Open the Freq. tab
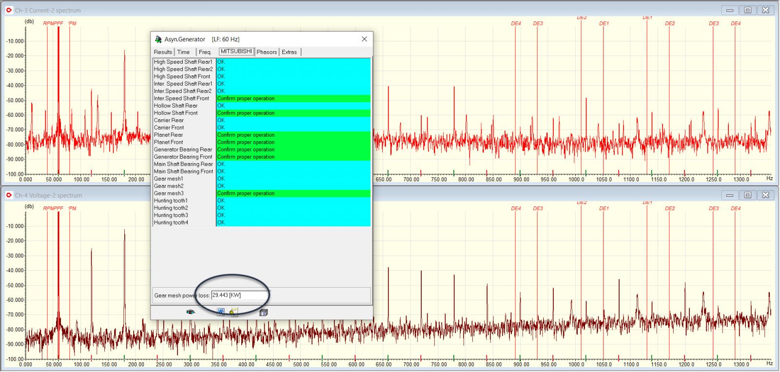 pyautogui.click(x=205, y=52)
